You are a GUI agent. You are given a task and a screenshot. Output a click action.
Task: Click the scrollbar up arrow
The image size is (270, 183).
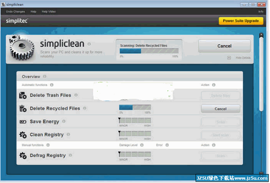point(261,35)
